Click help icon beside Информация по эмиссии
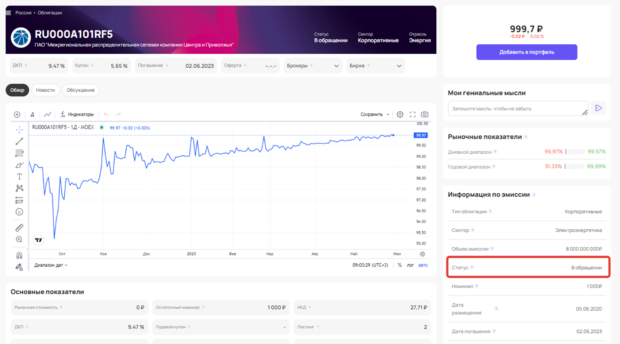Viewport: 620px width, 344px height. [534, 195]
